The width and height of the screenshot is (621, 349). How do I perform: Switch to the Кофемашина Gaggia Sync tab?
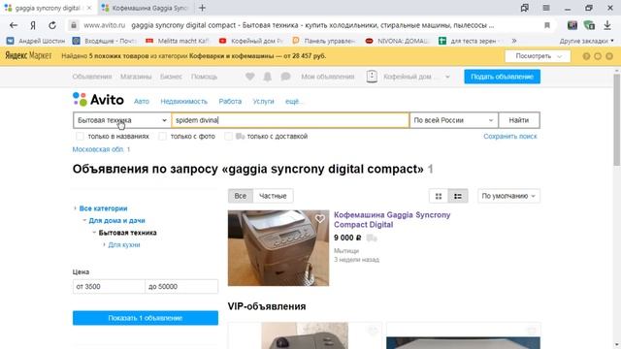145,8
